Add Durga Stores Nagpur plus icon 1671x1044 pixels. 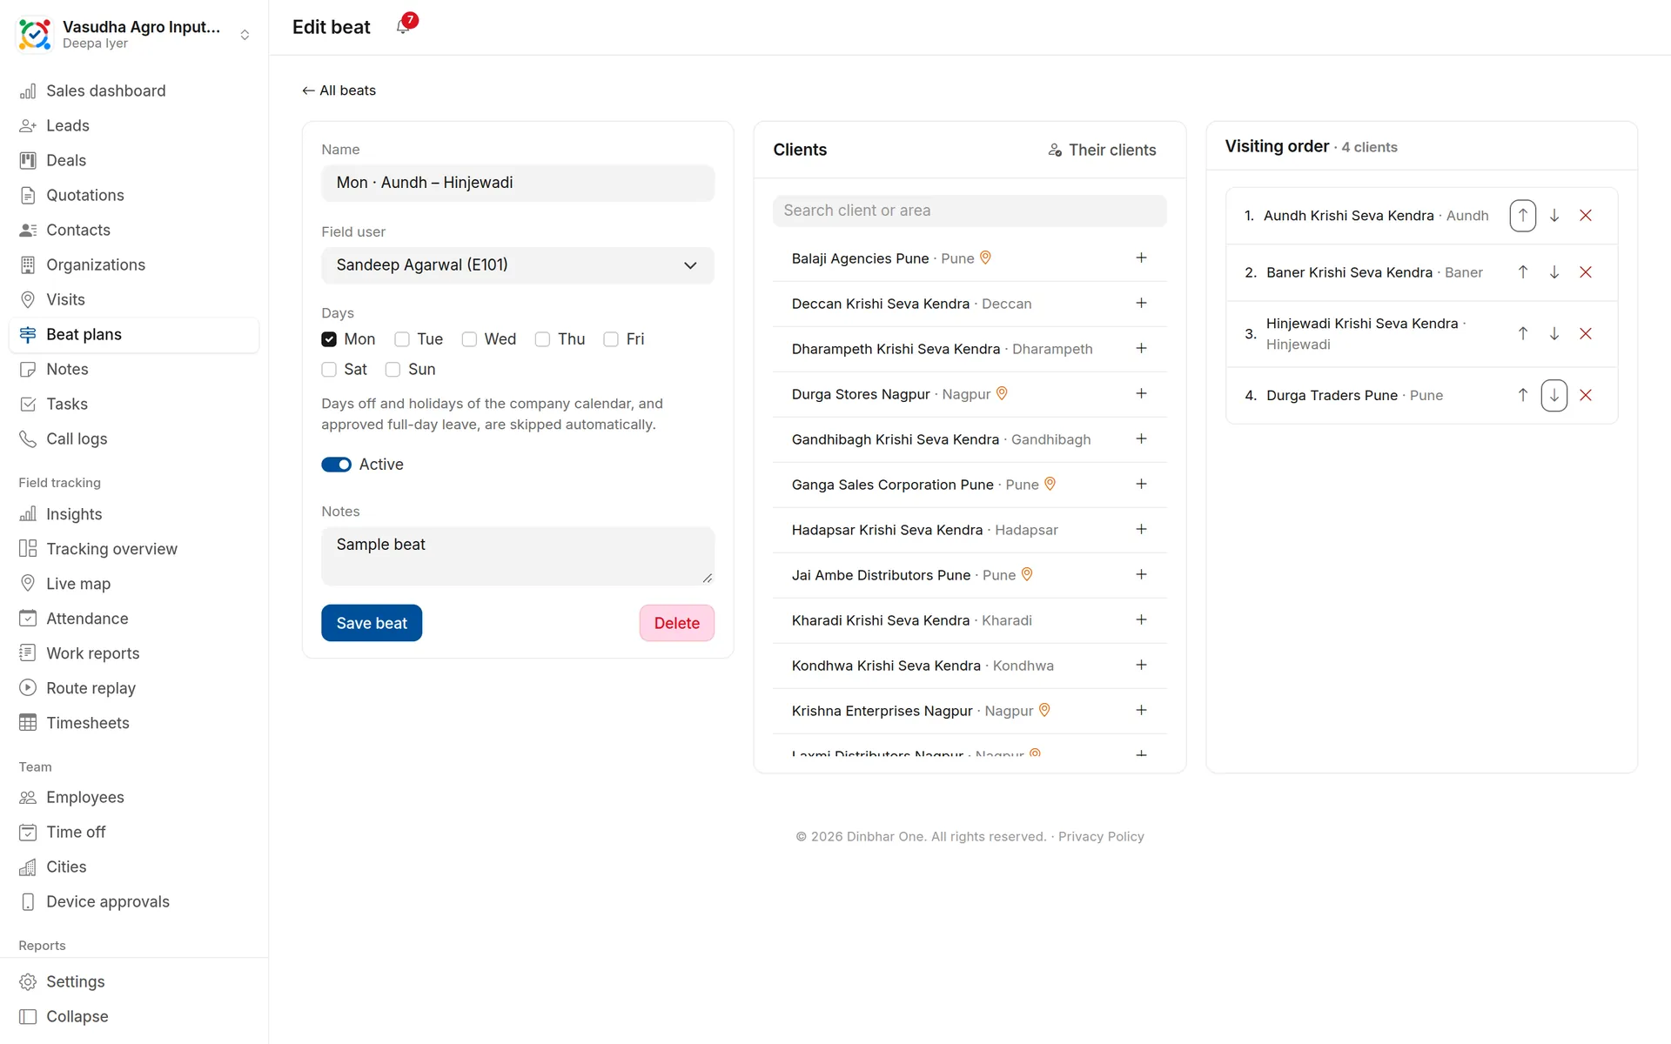1141,394
